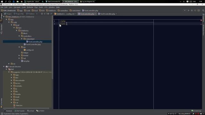Select the Problems view tab
The image size is (205, 115).
point(30,14)
